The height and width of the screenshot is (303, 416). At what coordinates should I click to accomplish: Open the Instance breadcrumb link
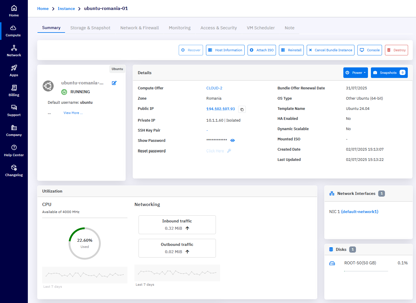click(66, 8)
